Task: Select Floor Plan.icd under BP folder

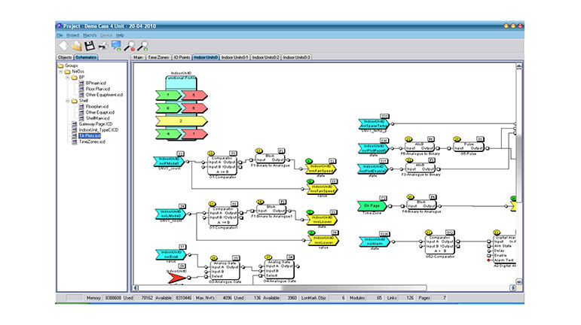Action: 99,89
